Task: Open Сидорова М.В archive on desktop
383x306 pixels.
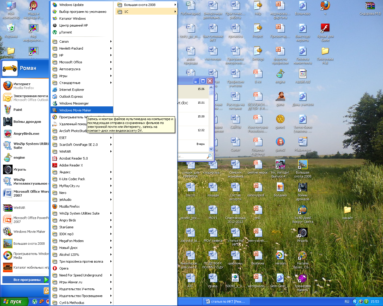Action: [370, 8]
